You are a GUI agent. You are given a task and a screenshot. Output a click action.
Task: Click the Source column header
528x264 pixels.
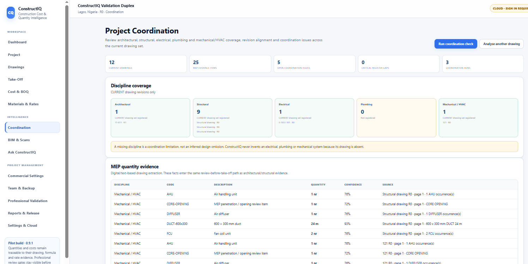point(388,184)
